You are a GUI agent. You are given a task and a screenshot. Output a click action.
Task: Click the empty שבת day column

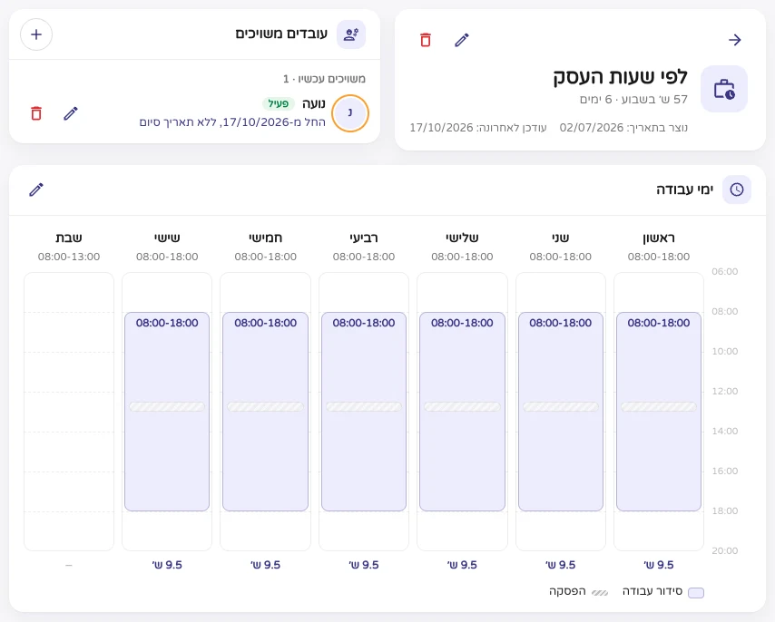(69, 412)
